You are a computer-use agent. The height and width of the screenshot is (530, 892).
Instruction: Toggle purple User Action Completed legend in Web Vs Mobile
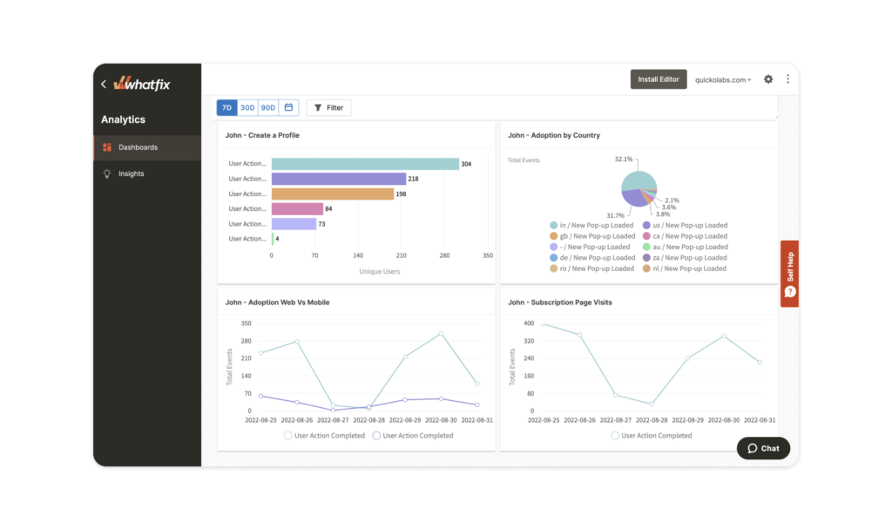pyautogui.click(x=413, y=436)
